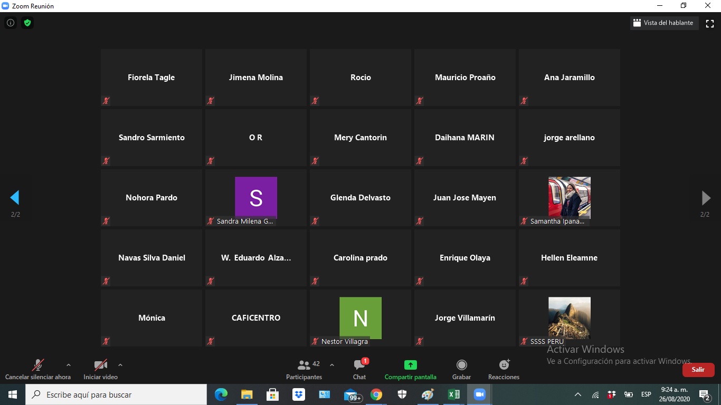Open Windows Start menu
Screen dimensions: 721x405
point(13,394)
